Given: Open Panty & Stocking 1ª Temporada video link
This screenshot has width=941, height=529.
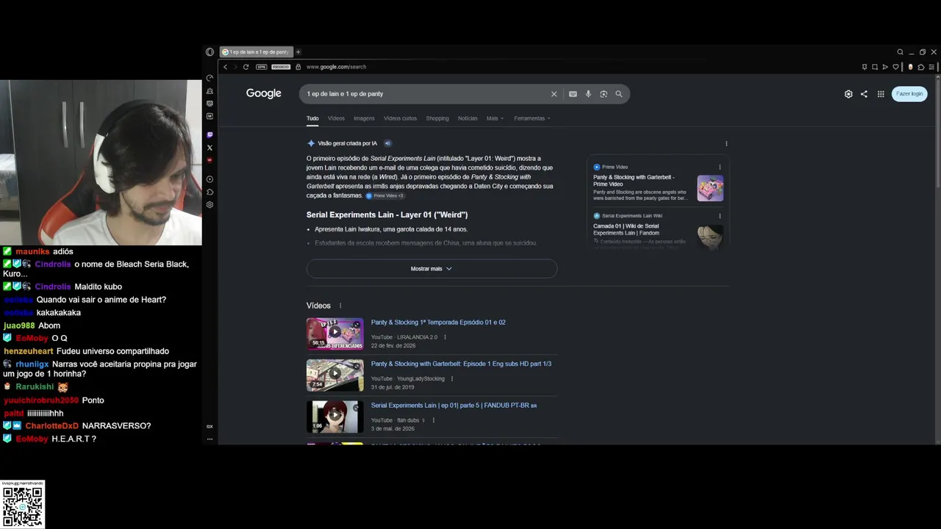Looking at the screenshot, I should [438, 323].
